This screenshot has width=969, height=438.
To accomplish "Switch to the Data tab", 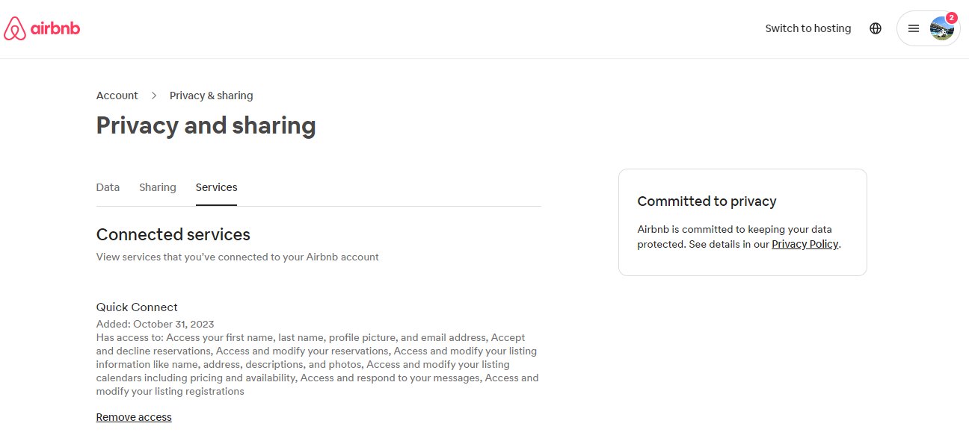I will (108, 187).
